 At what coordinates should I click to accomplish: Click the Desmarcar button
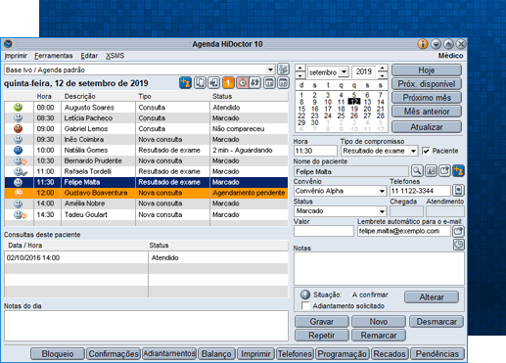(437, 322)
